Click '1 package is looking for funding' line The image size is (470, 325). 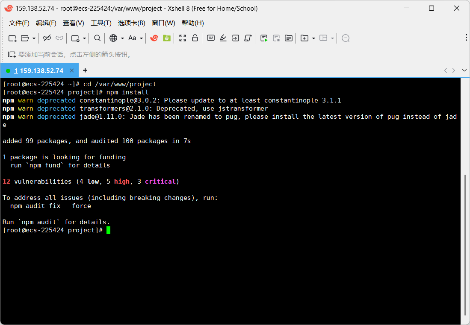click(64, 157)
